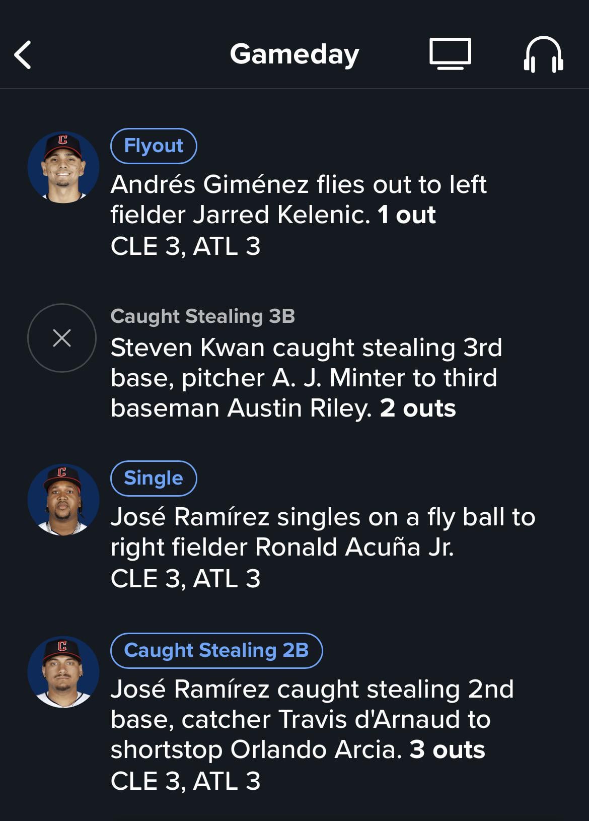Tap the Flyout tag
This screenshot has height=821, width=589.
(154, 146)
